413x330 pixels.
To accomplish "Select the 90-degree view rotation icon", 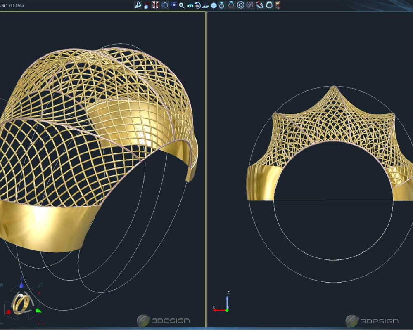I will click(197, 5).
